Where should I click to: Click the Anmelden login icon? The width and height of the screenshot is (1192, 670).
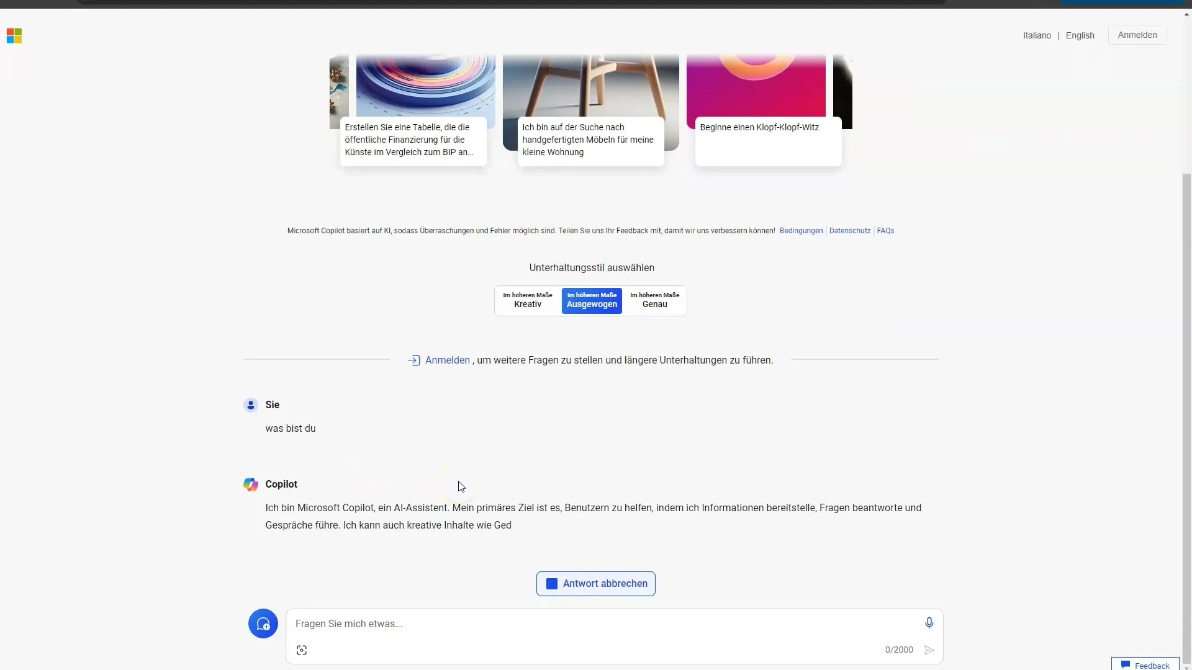click(413, 360)
